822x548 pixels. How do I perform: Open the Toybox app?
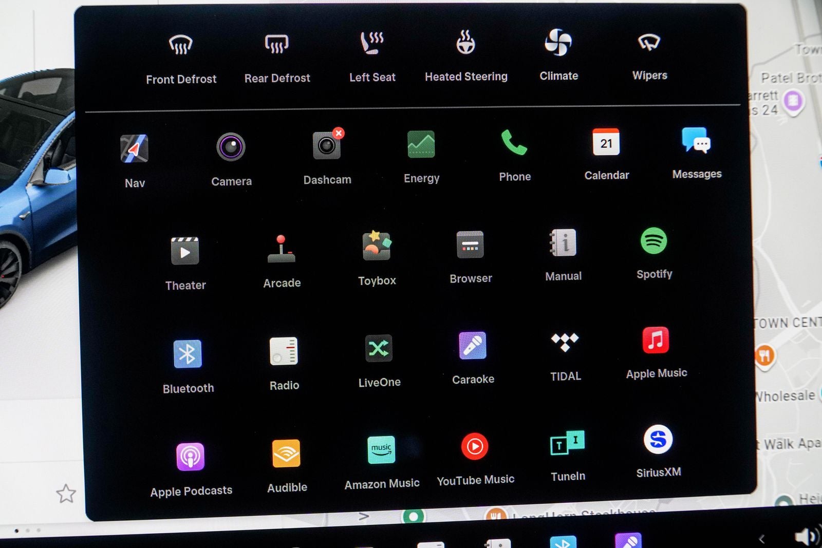tap(377, 246)
